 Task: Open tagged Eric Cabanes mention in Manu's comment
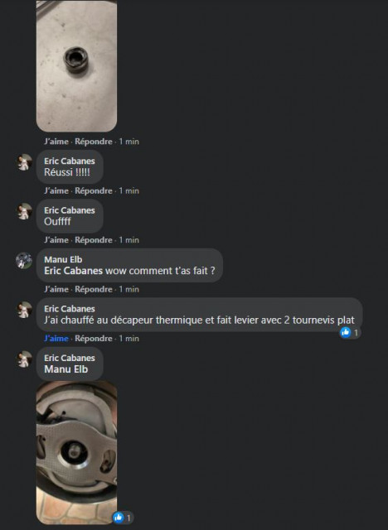click(x=73, y=271)
